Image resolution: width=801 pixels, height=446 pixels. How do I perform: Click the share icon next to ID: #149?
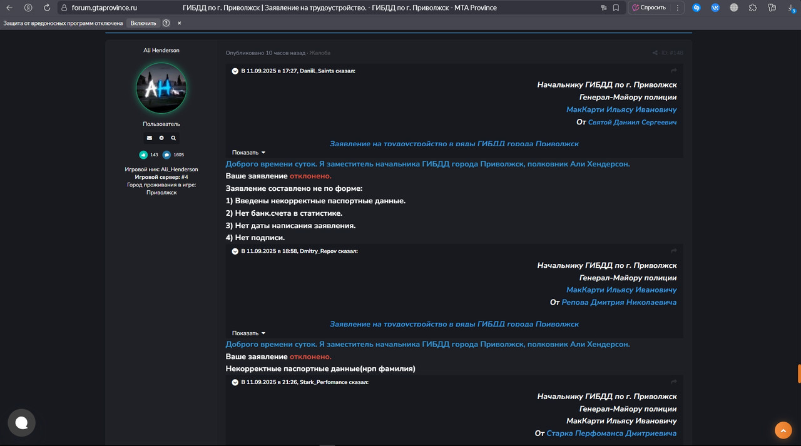tap(655, 53)
